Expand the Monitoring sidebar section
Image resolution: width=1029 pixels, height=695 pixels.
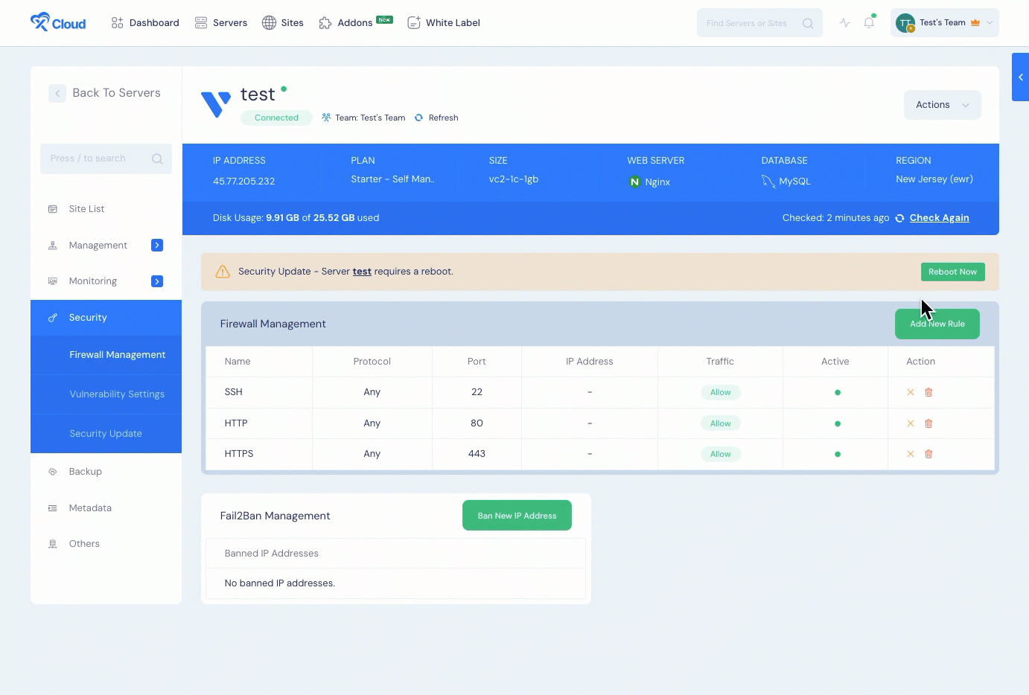click(156, 281)
